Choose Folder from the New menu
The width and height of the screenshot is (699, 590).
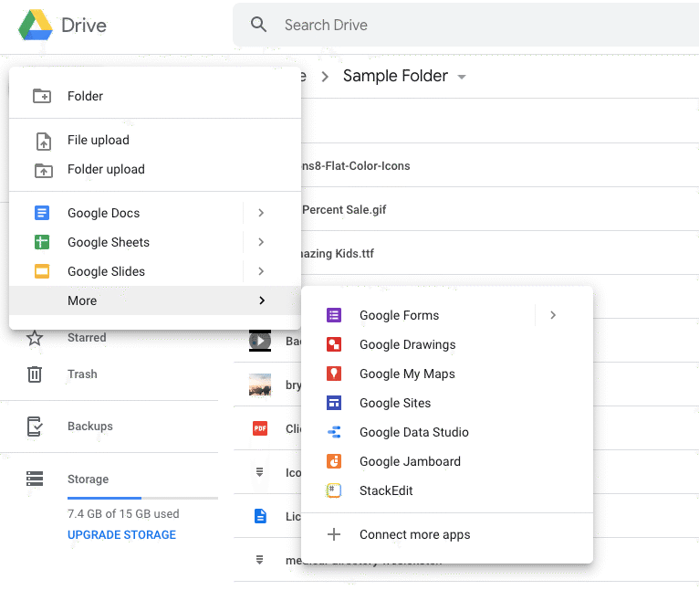click(155, 96)
